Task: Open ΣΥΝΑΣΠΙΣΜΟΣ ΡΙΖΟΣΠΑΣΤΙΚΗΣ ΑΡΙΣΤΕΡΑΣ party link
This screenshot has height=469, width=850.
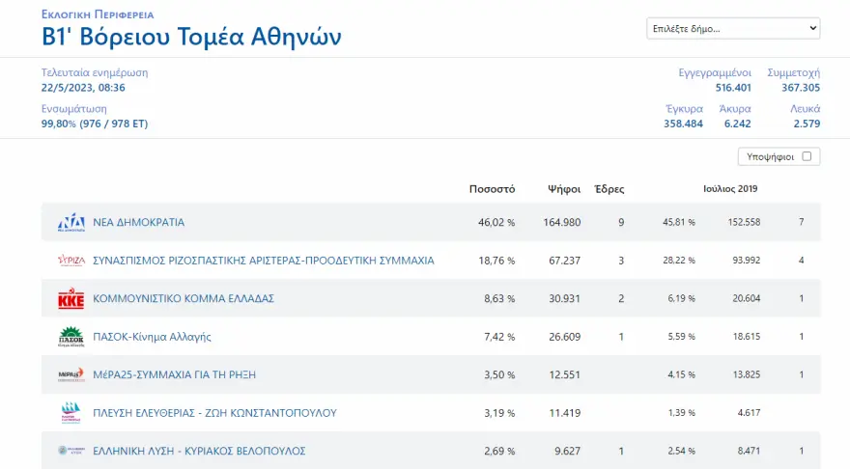Action: pos(263,261)
